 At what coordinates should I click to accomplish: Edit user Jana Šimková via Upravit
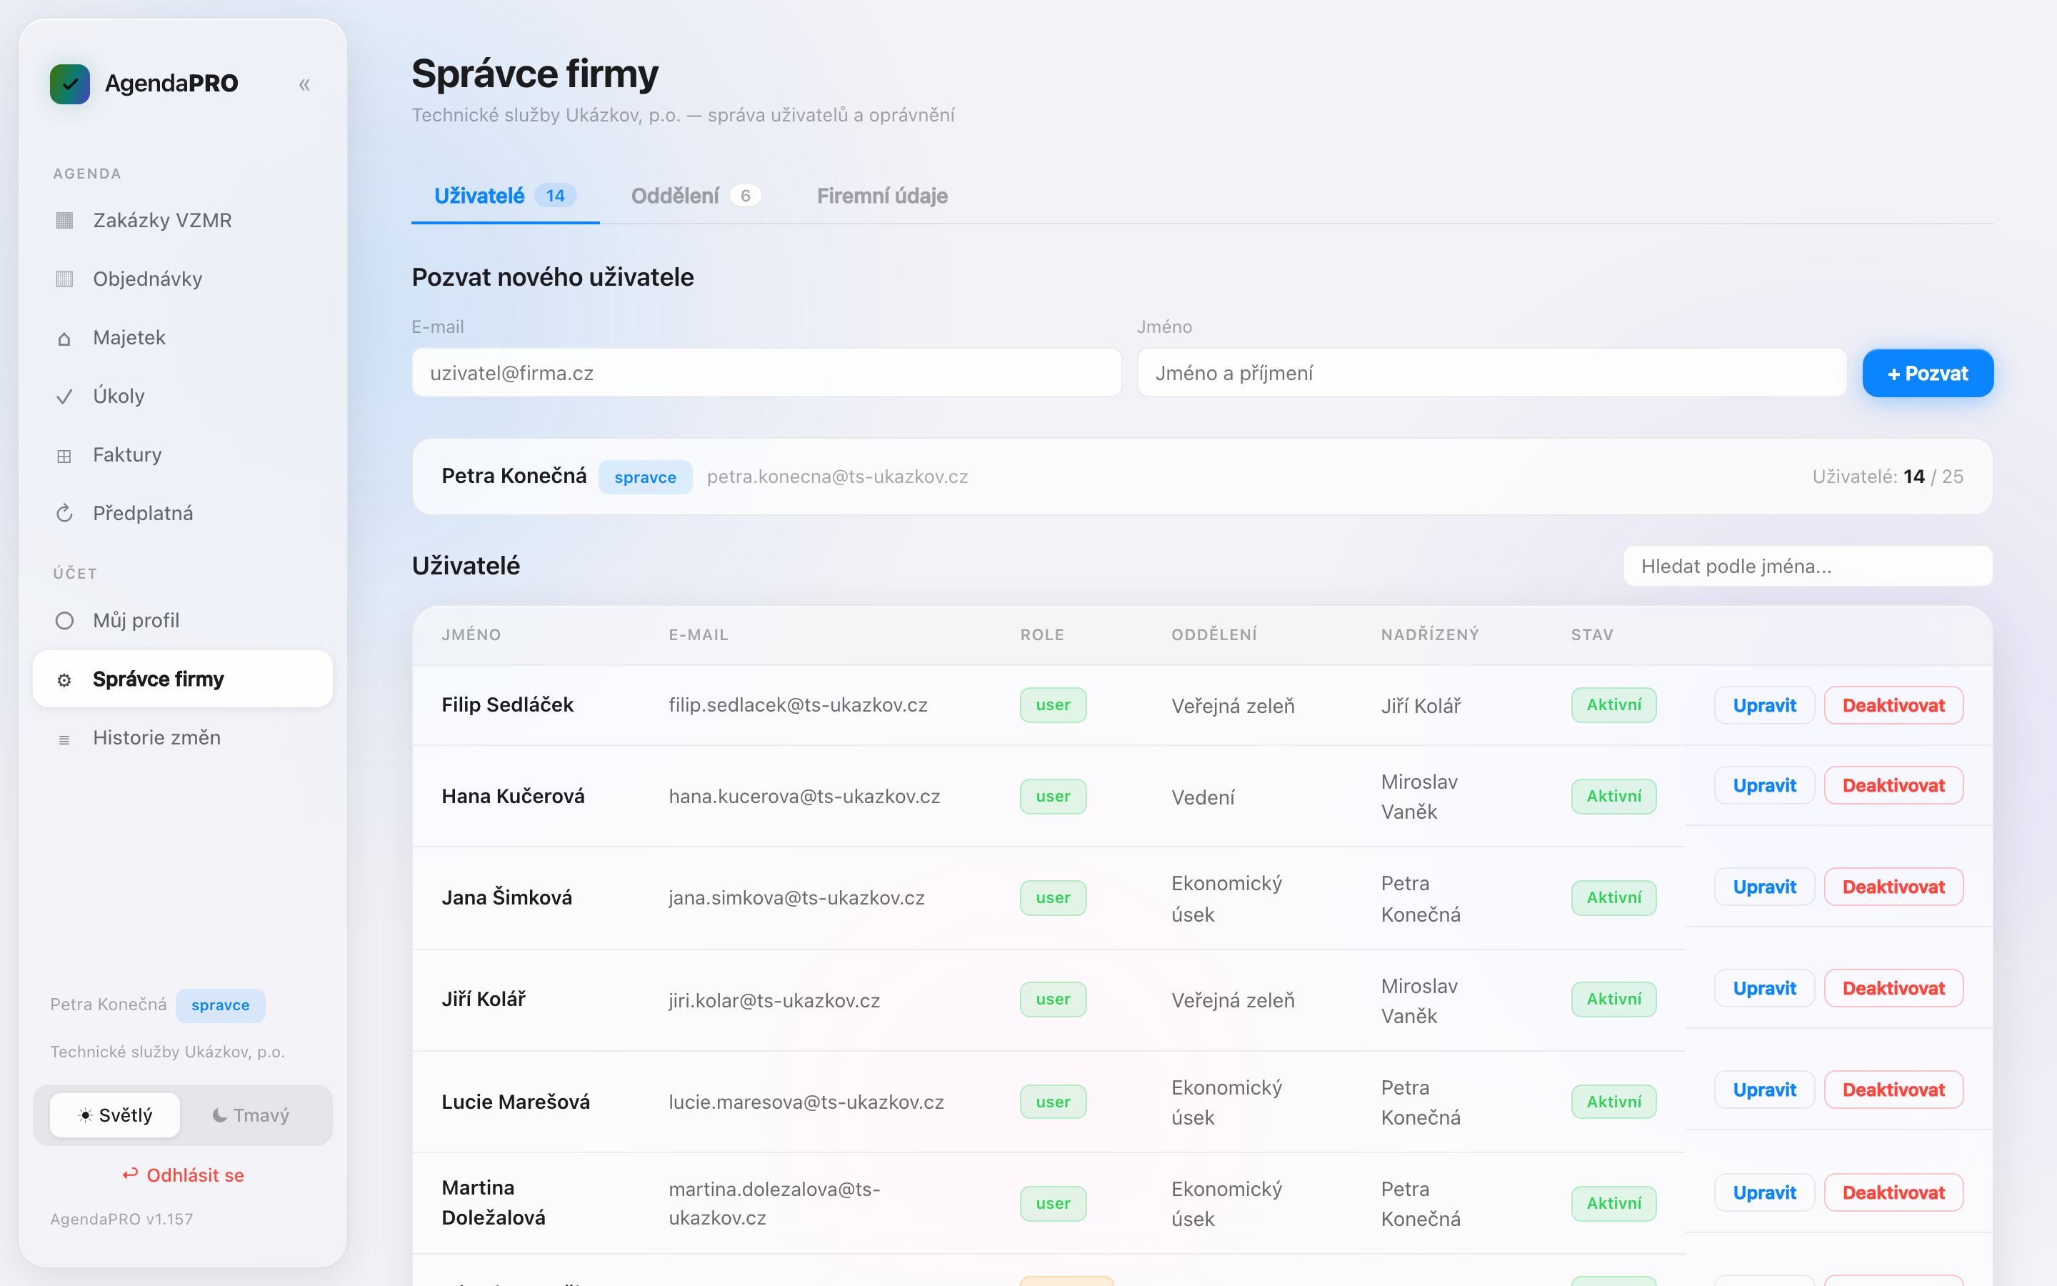(x=1763, y=886)
